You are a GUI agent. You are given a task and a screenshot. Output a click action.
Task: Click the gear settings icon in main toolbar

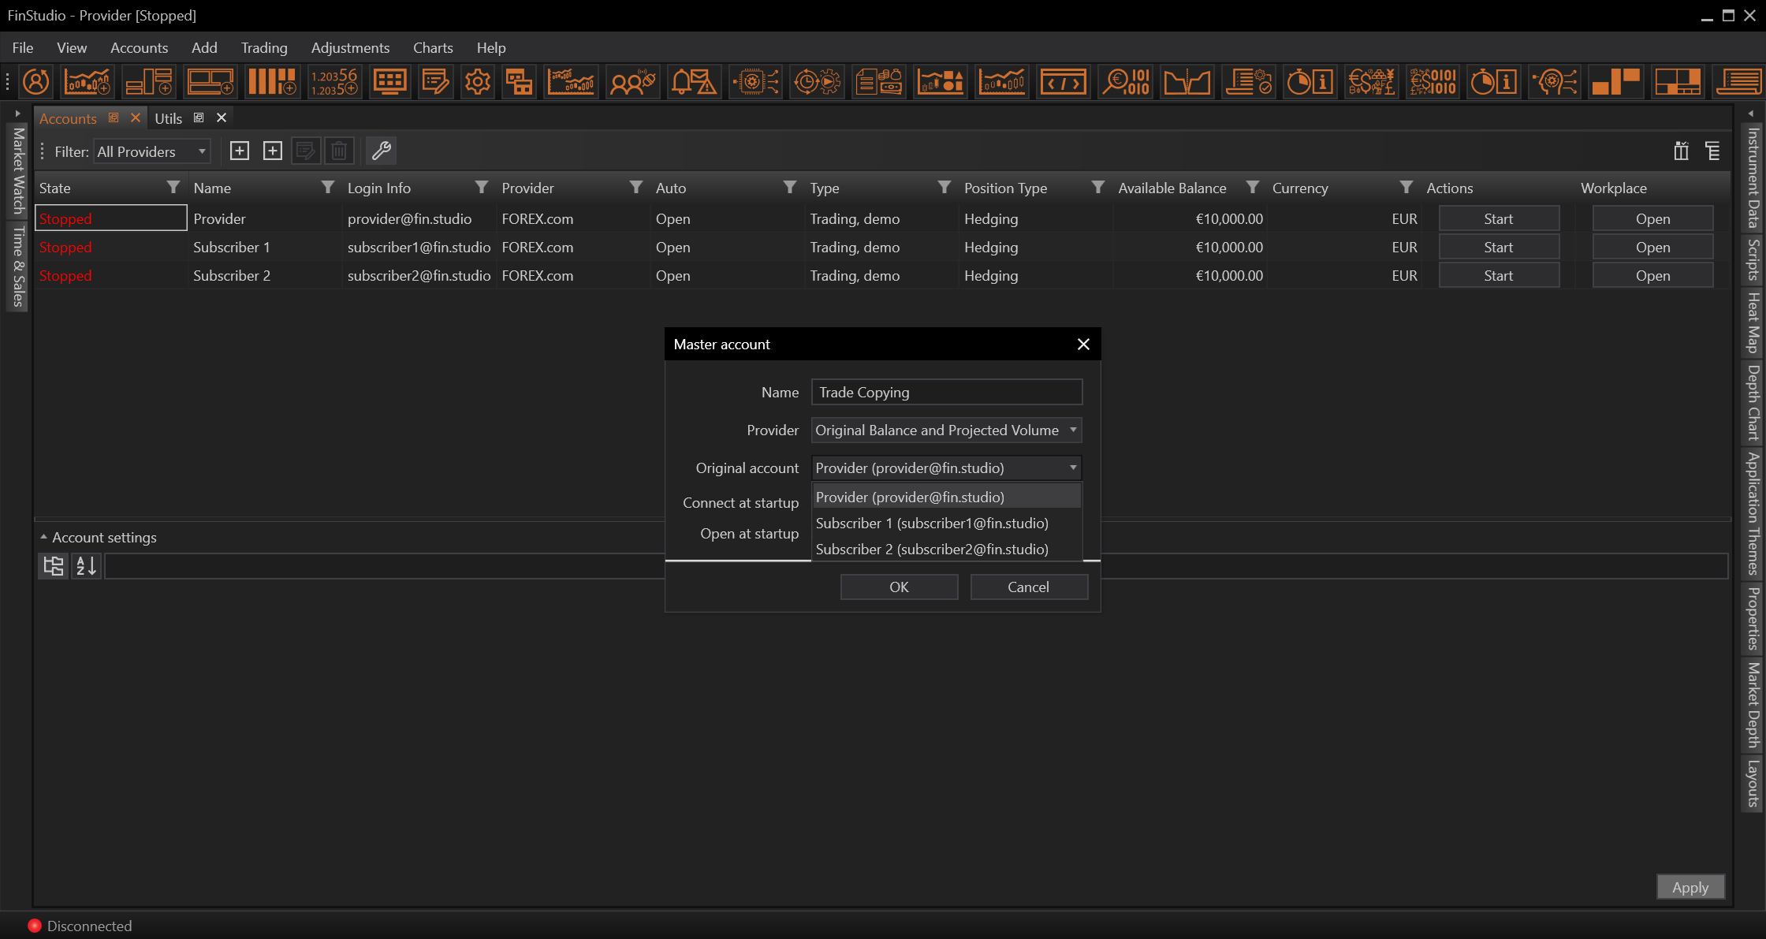[x=477, y=82]
